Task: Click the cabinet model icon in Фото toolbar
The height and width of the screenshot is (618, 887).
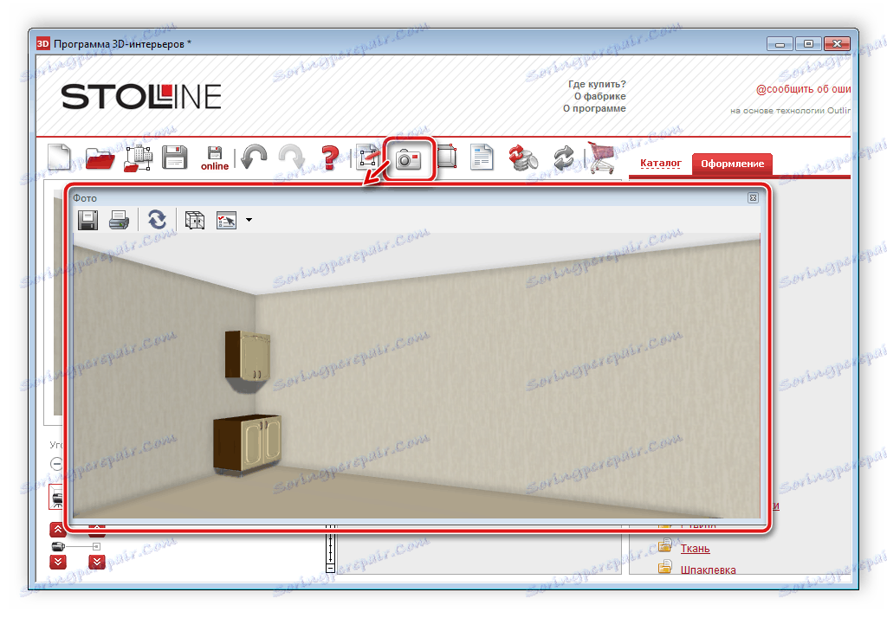Action: (x=195, y=220)
